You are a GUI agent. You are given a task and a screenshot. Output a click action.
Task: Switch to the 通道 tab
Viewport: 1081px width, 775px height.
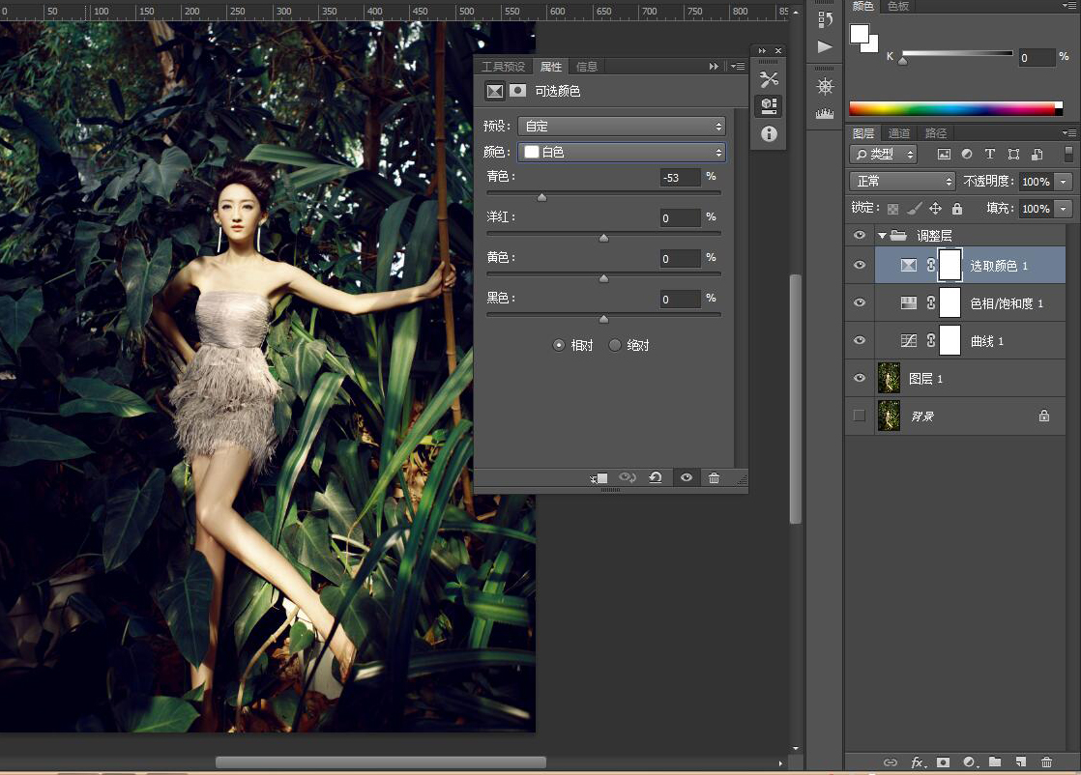click(x=899, y=133)
